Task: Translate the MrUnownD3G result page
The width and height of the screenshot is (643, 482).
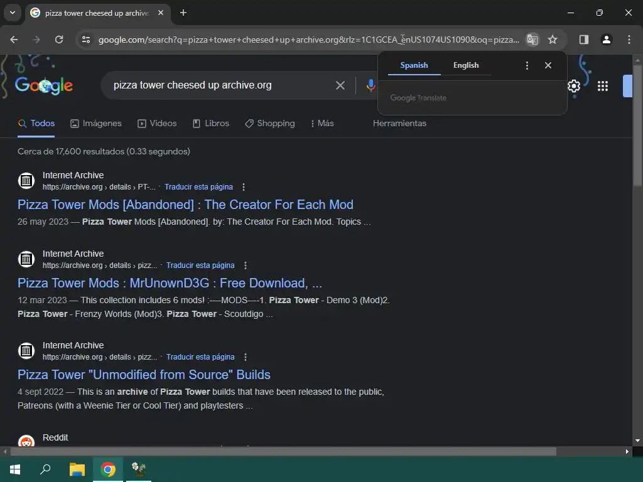Action: point(200,265)
